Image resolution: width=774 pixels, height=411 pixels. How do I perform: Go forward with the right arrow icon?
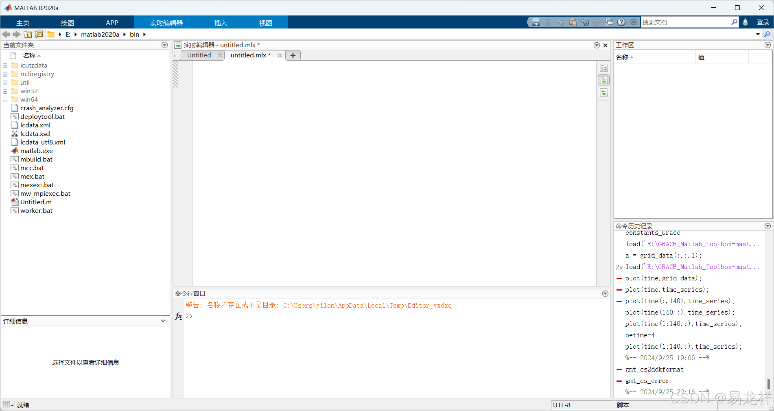tap(16, 34)
